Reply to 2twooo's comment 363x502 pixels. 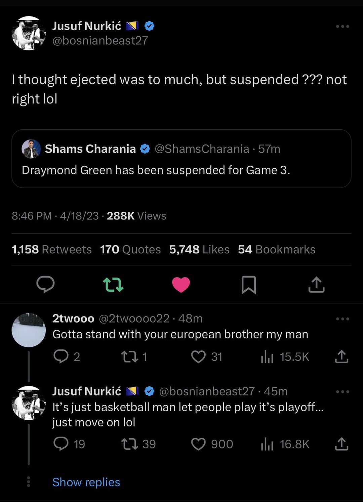point(61,357)
